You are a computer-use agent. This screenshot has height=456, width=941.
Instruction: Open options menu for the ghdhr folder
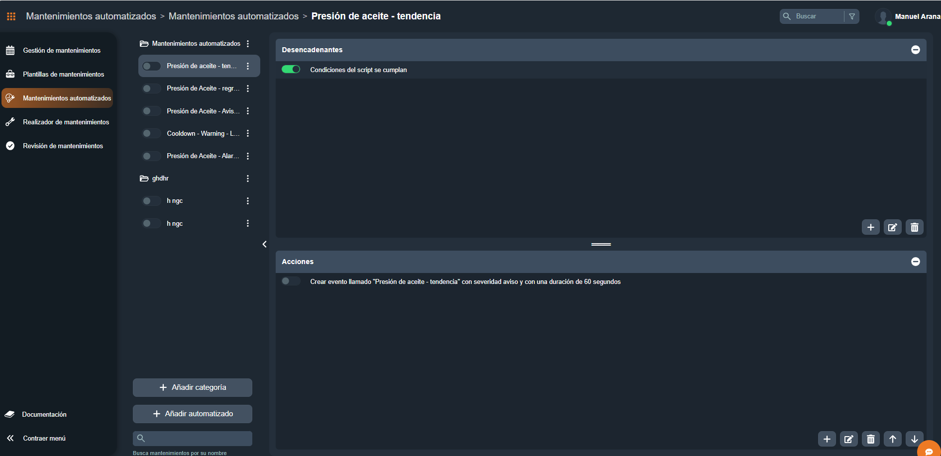coord(248,179)
